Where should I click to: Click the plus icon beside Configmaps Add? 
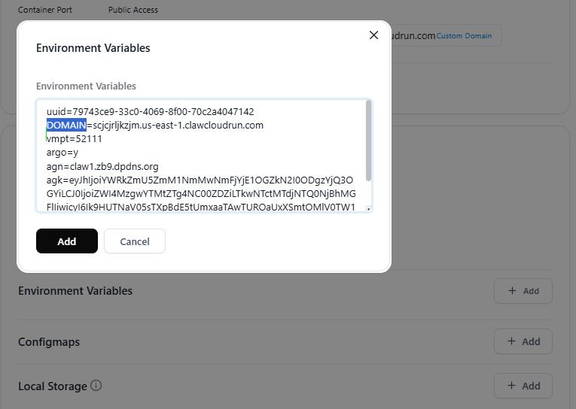point(511,341)
